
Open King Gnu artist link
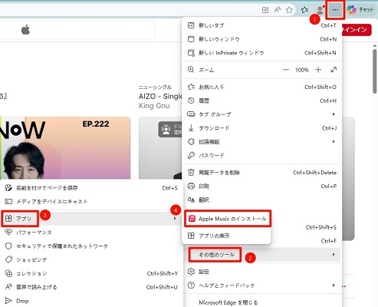click(154, 106)
